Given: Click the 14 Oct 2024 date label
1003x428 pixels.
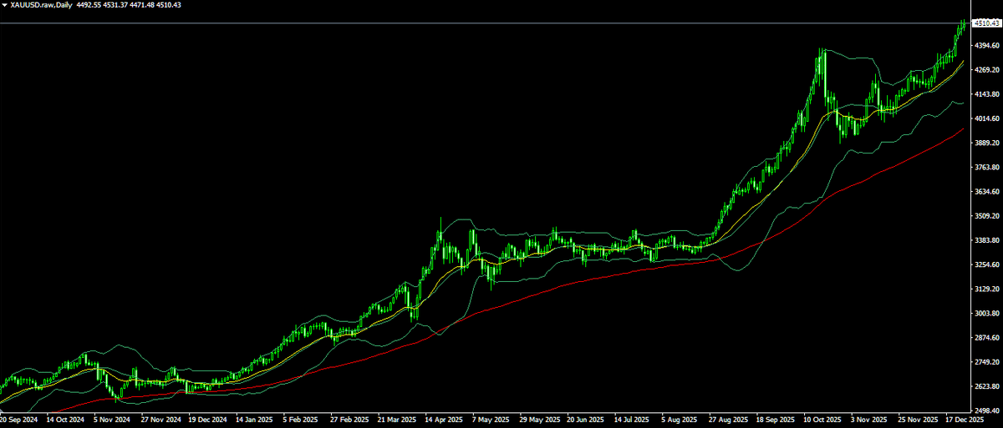Looking at the screenshot, I should (66, 421).
